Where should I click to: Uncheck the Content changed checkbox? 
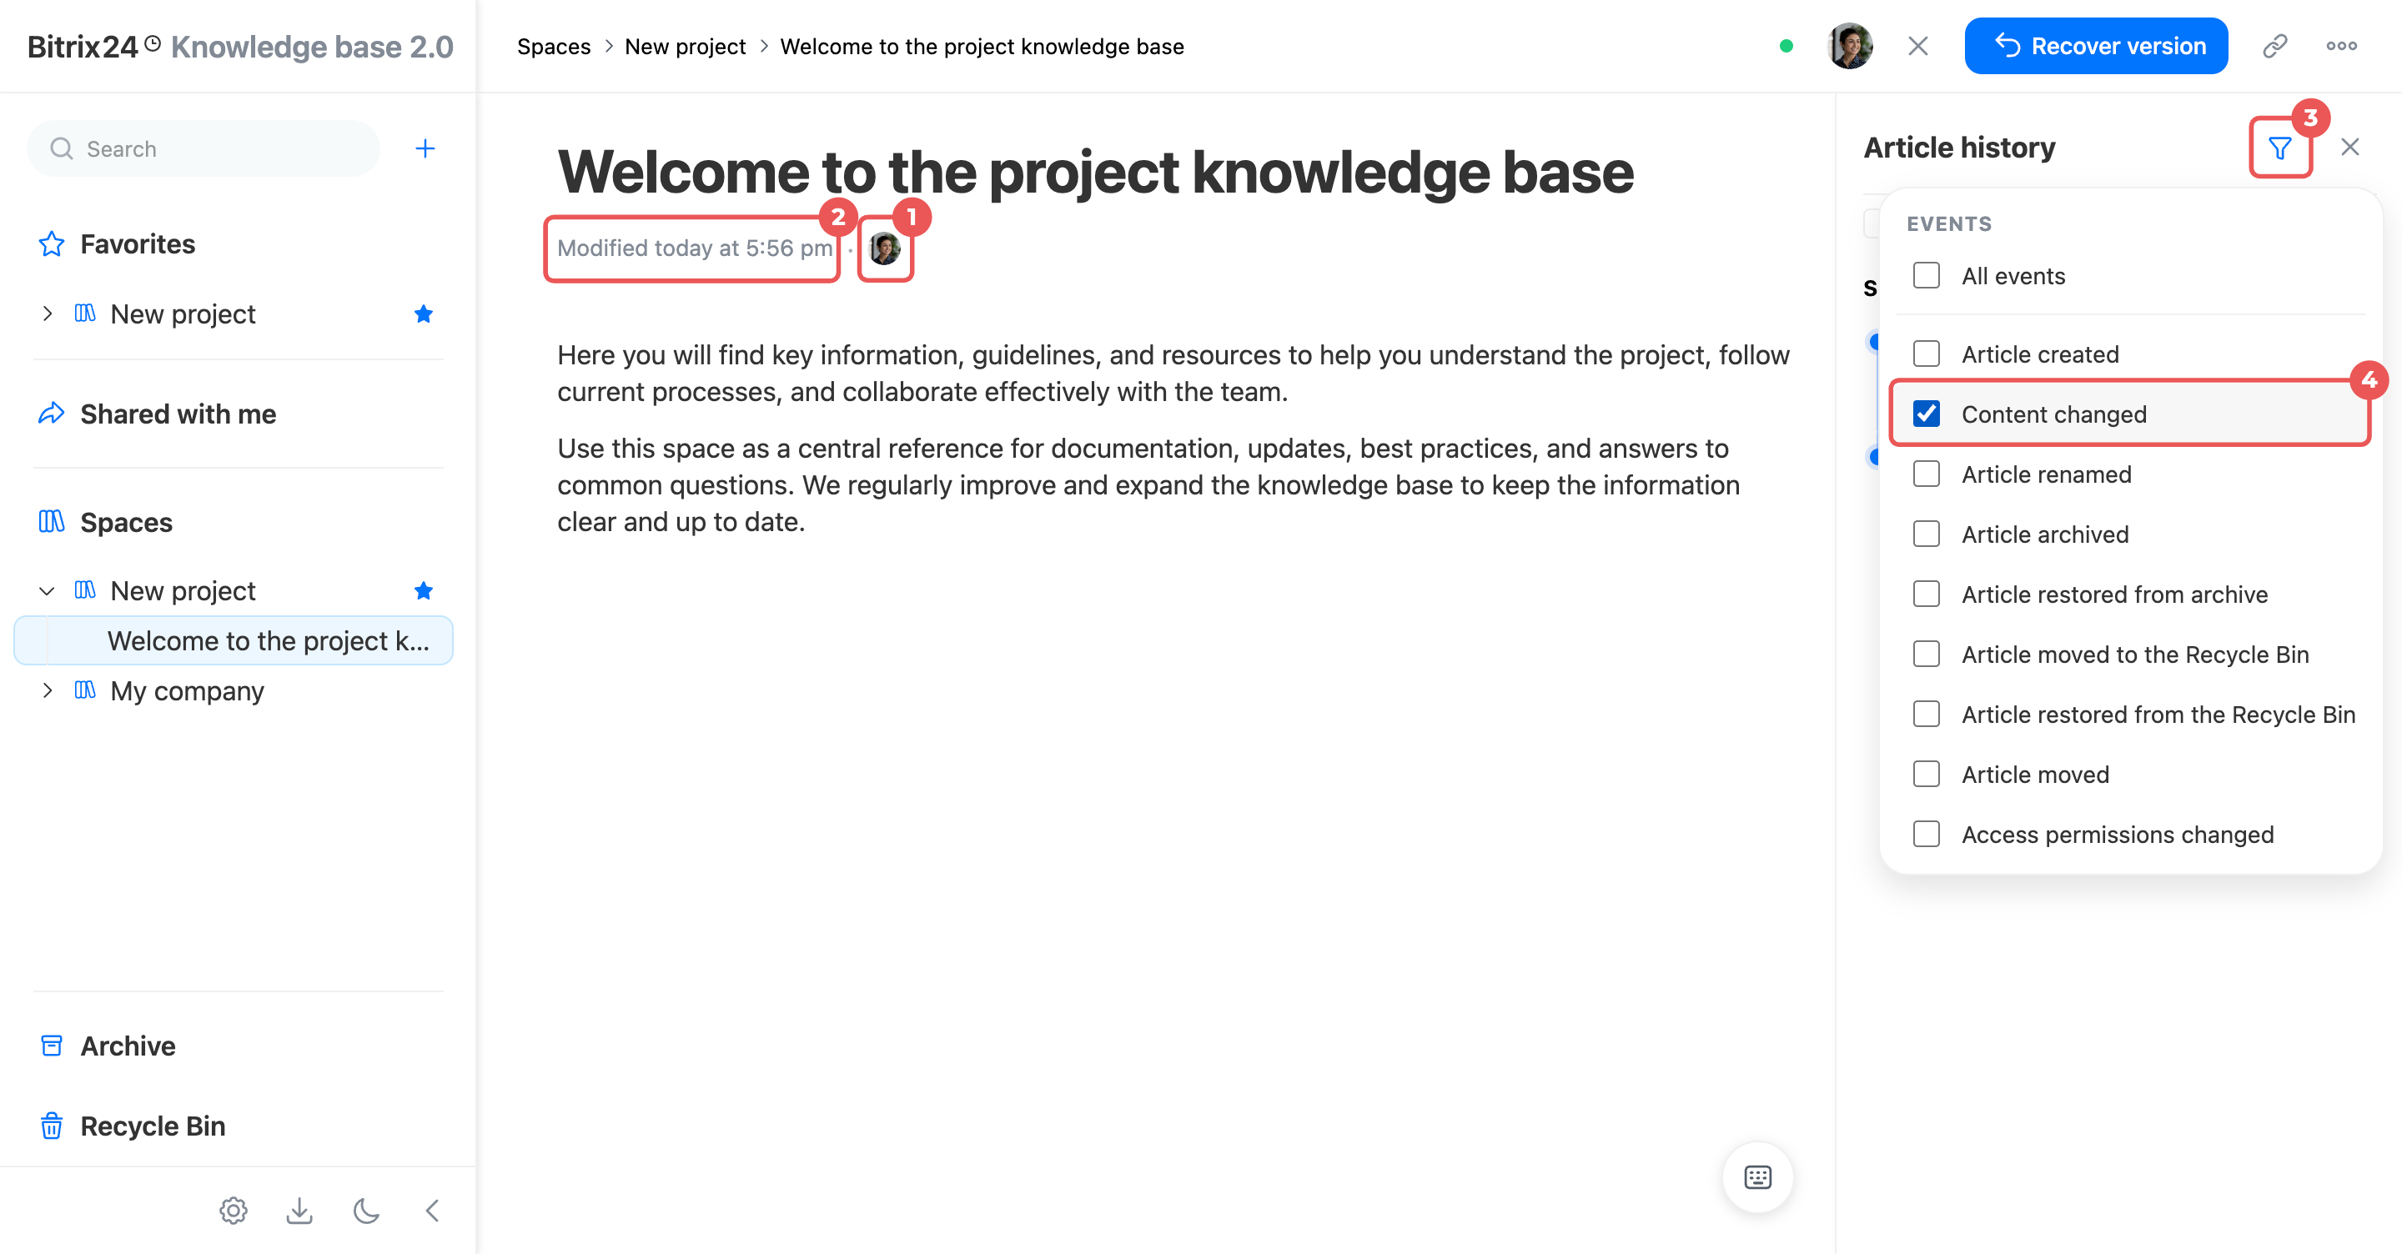click(1927, 413)
